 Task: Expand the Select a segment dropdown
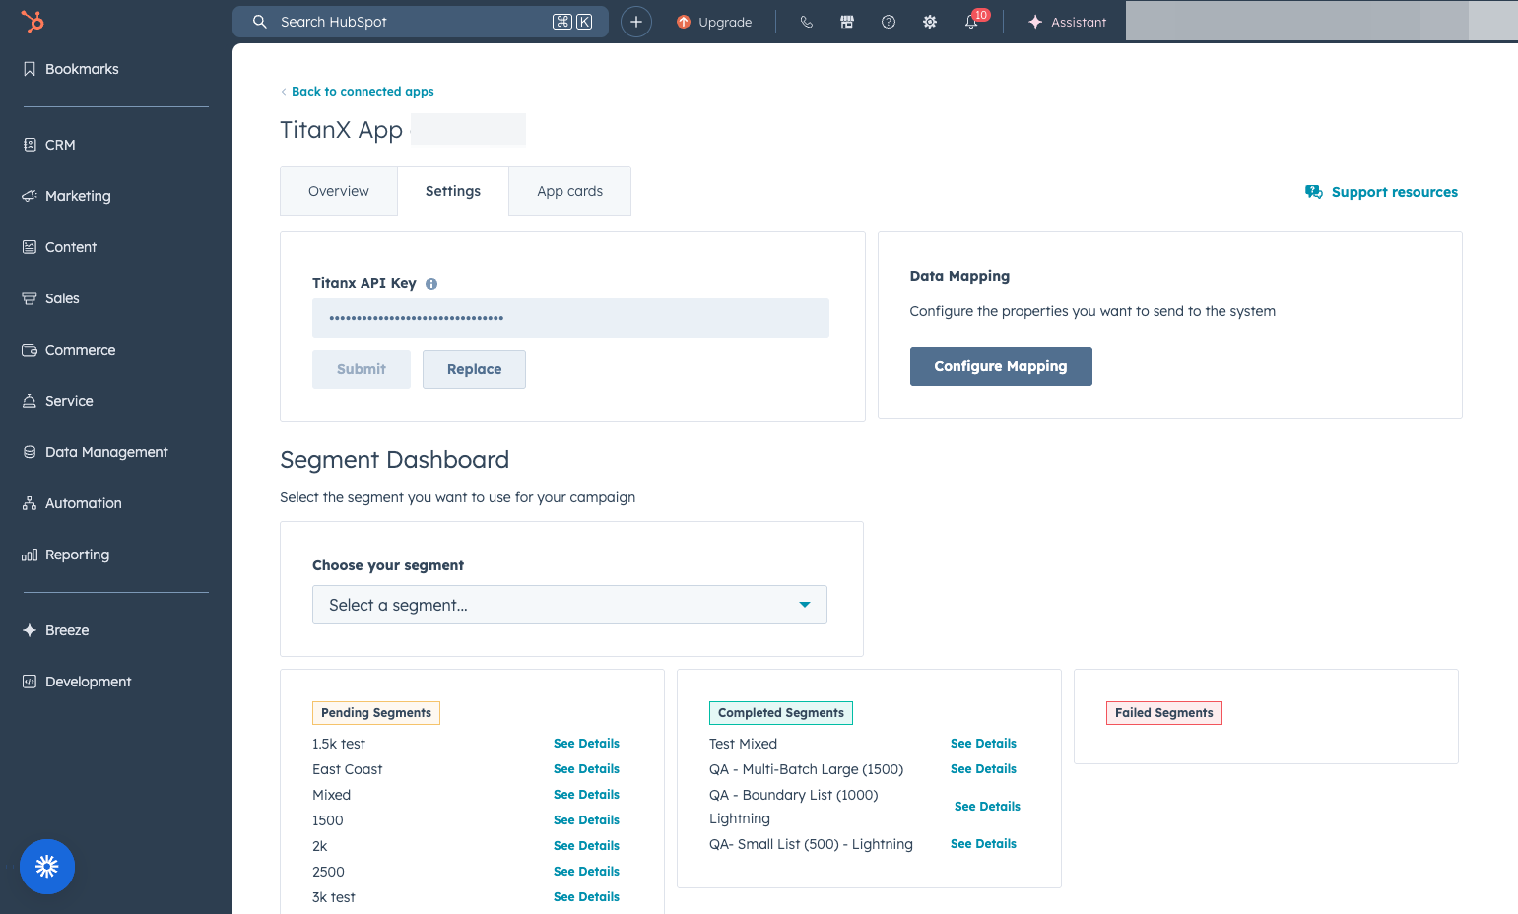pyautogui.click(x=569, y=605)
